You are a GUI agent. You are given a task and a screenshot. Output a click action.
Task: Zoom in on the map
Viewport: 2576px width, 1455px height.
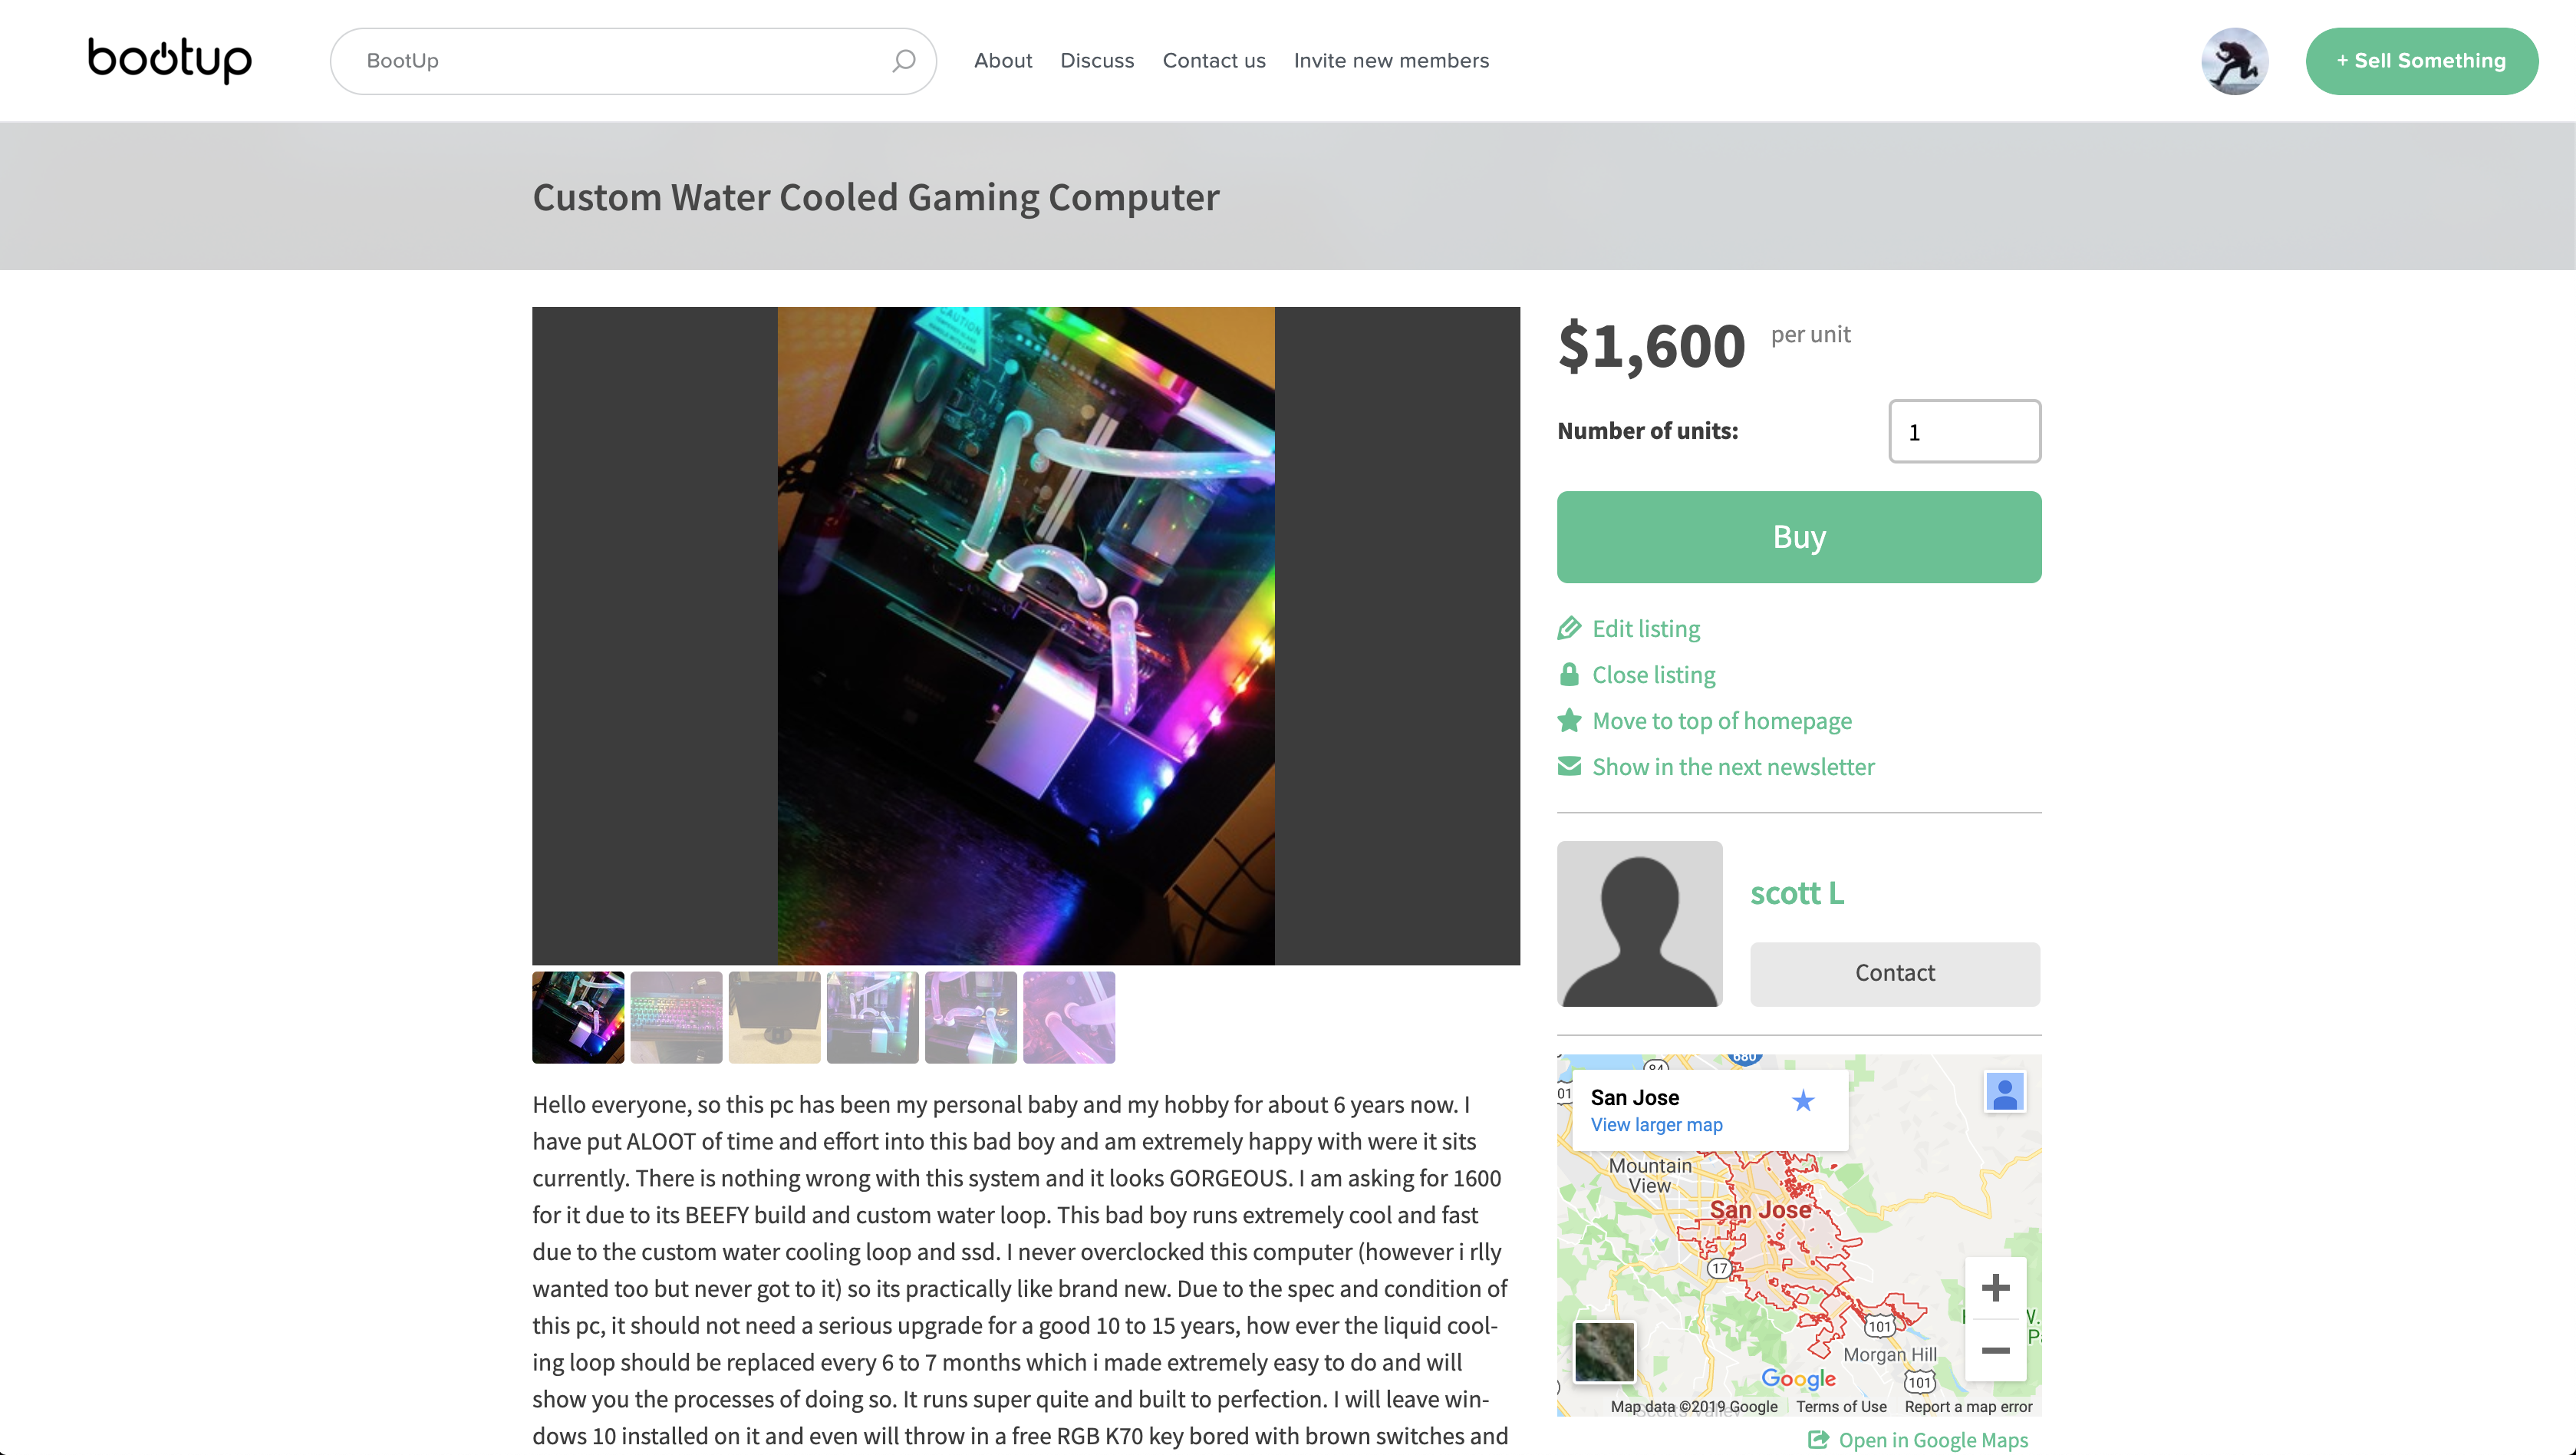point(1995,1288)
